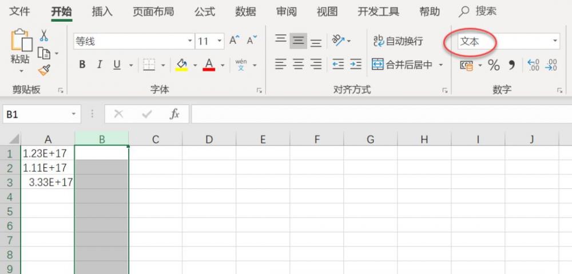Apply red font color
This screenshot has width=572, height=274.
[x=209, y=65]
